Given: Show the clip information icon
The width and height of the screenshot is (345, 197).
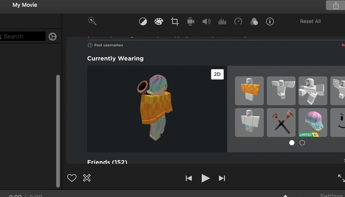Looking at the screenshot, I should 270,21.
